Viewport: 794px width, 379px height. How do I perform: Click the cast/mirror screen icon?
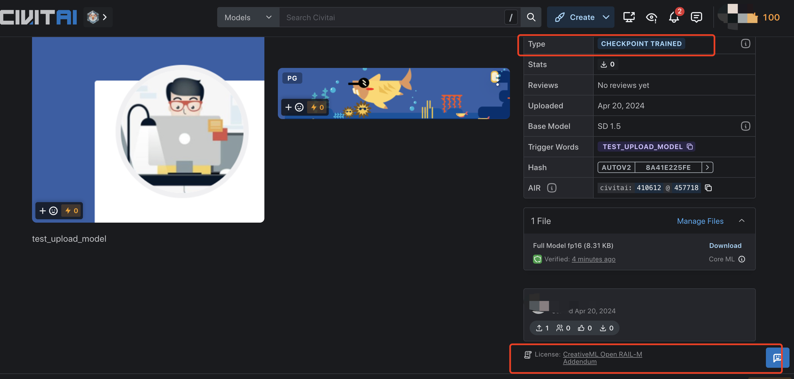629,17
